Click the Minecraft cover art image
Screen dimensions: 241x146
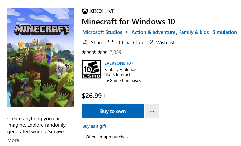click(x=41, y=57)
